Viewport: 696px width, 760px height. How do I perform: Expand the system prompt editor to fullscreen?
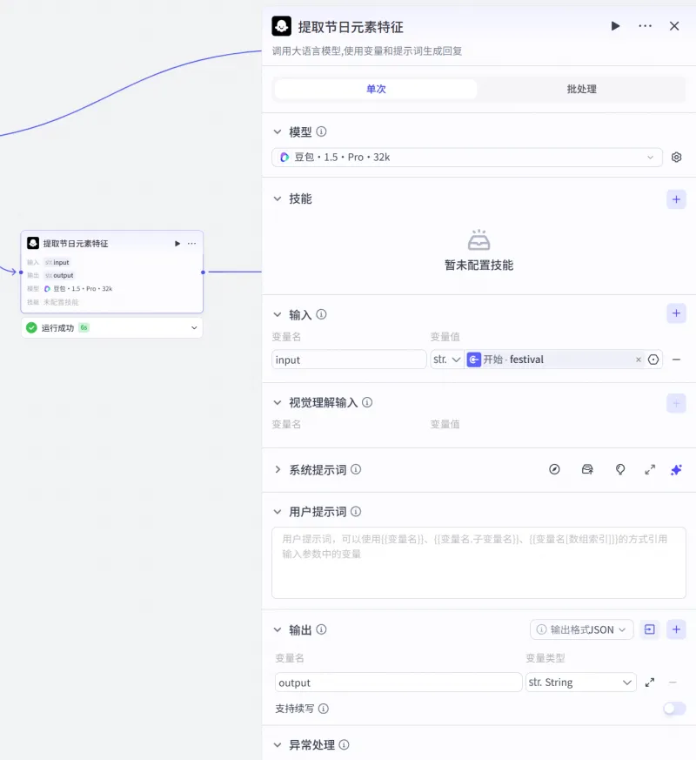point(650,469)
